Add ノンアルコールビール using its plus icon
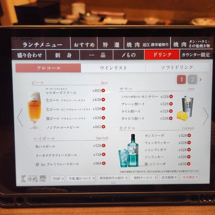The width and height of the screenshot is (215, 215). 103,127
